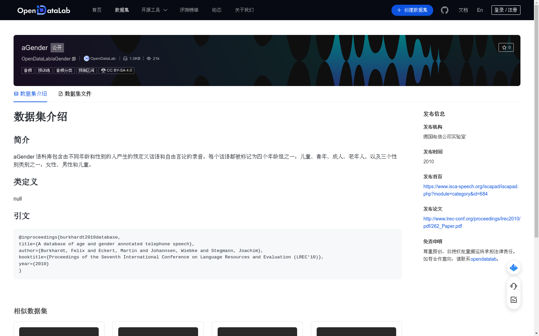Image resolution: width=539 pixels, height=336 pixels.
Task: Click the 创建数据集 button
Action: point(412,10)
